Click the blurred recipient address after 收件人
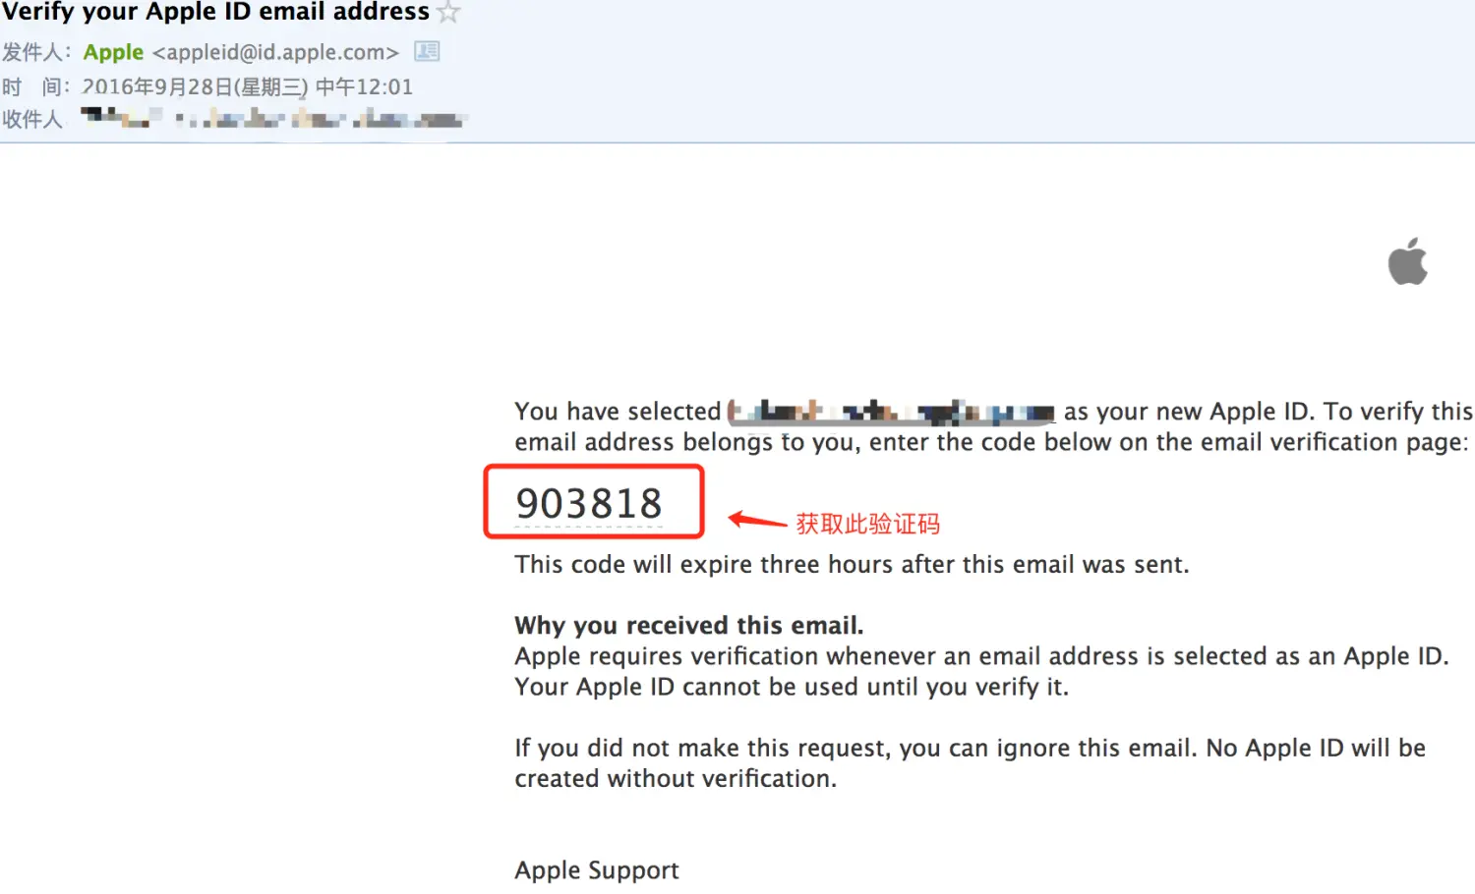This screenshot has width=1475, height=894. [272, 119]
